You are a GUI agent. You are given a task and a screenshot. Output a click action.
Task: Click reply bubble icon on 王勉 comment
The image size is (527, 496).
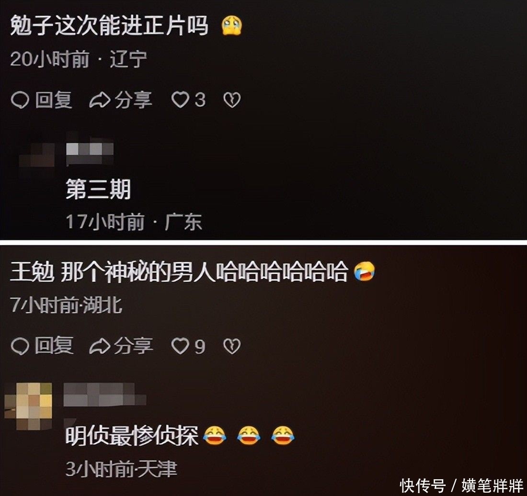point(20,346)
